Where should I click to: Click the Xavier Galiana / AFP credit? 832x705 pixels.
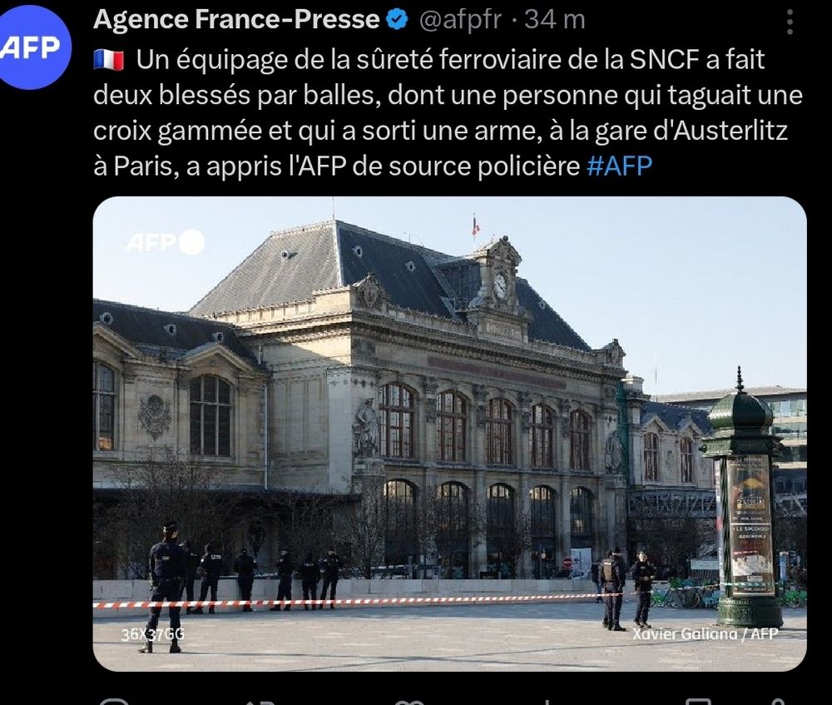coord(706,633)
